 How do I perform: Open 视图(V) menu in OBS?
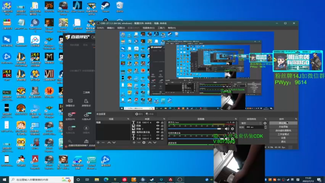pos(121,28)
